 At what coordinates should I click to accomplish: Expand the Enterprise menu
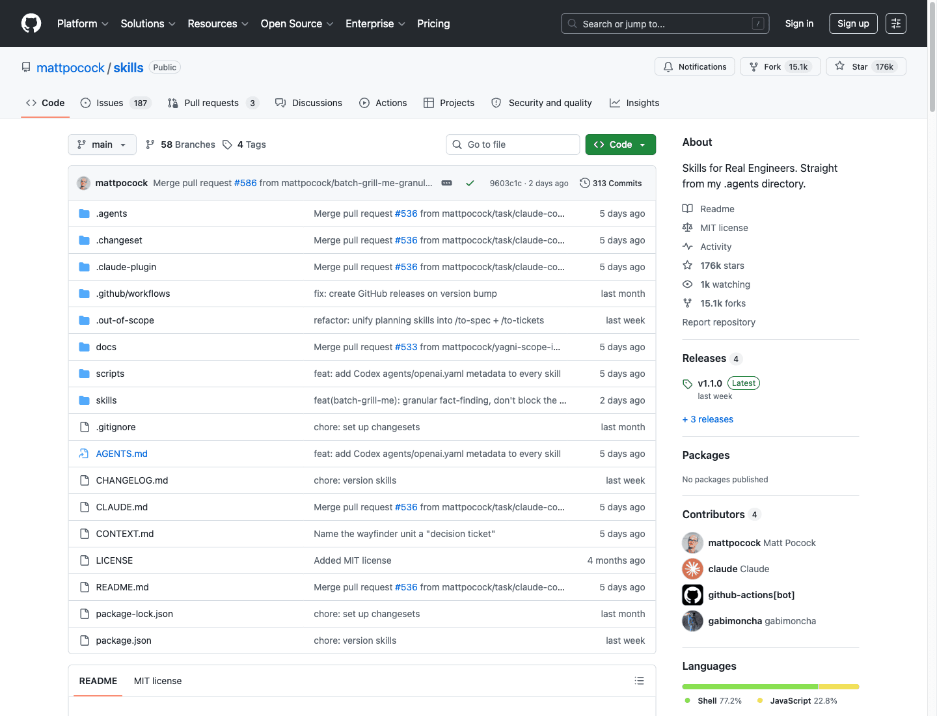click(375, 23)
